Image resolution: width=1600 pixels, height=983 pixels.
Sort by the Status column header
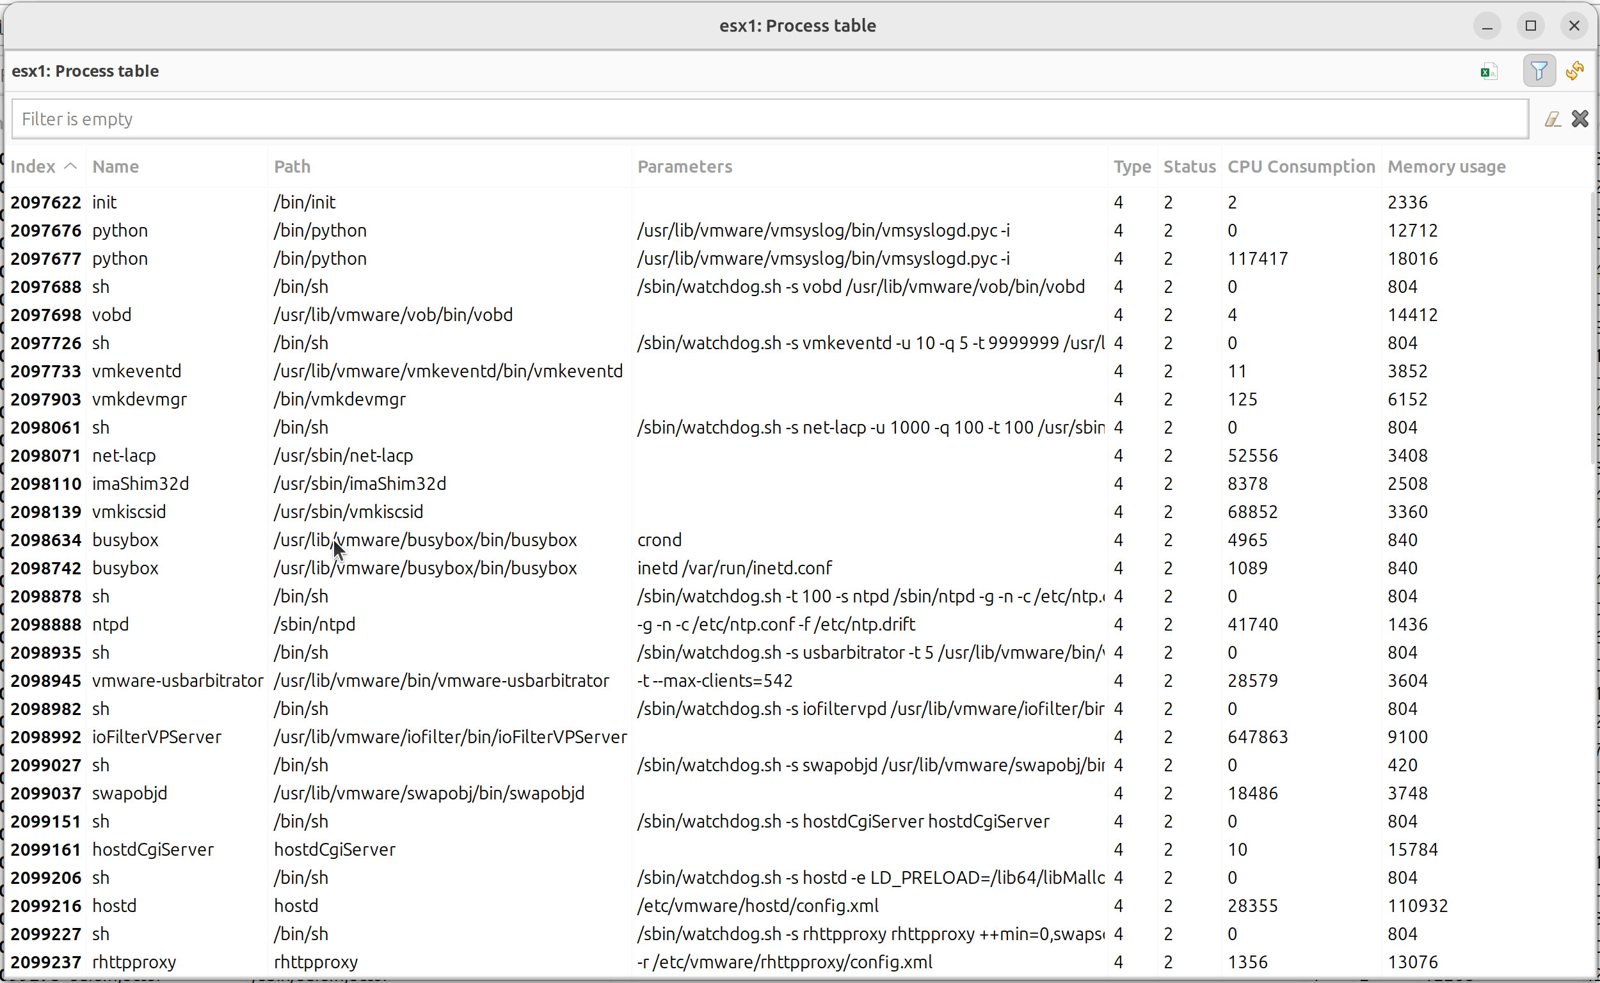tap(1190, 166)
